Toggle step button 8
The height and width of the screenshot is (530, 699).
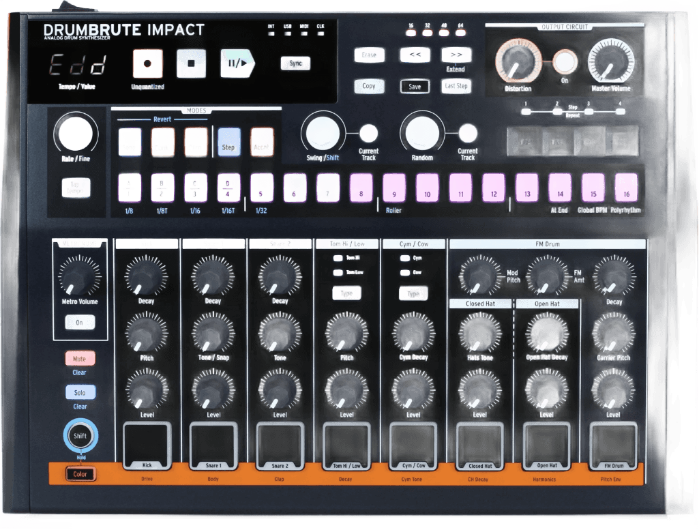tap(361, 187)
